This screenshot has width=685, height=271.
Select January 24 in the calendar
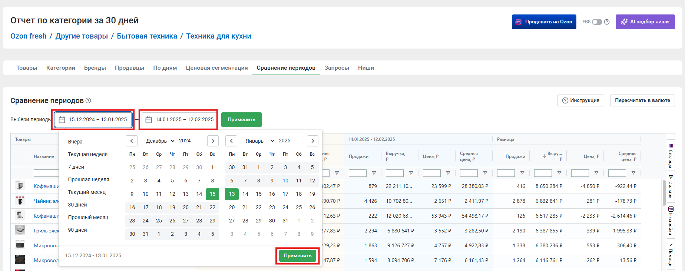(x=285, y=207)
